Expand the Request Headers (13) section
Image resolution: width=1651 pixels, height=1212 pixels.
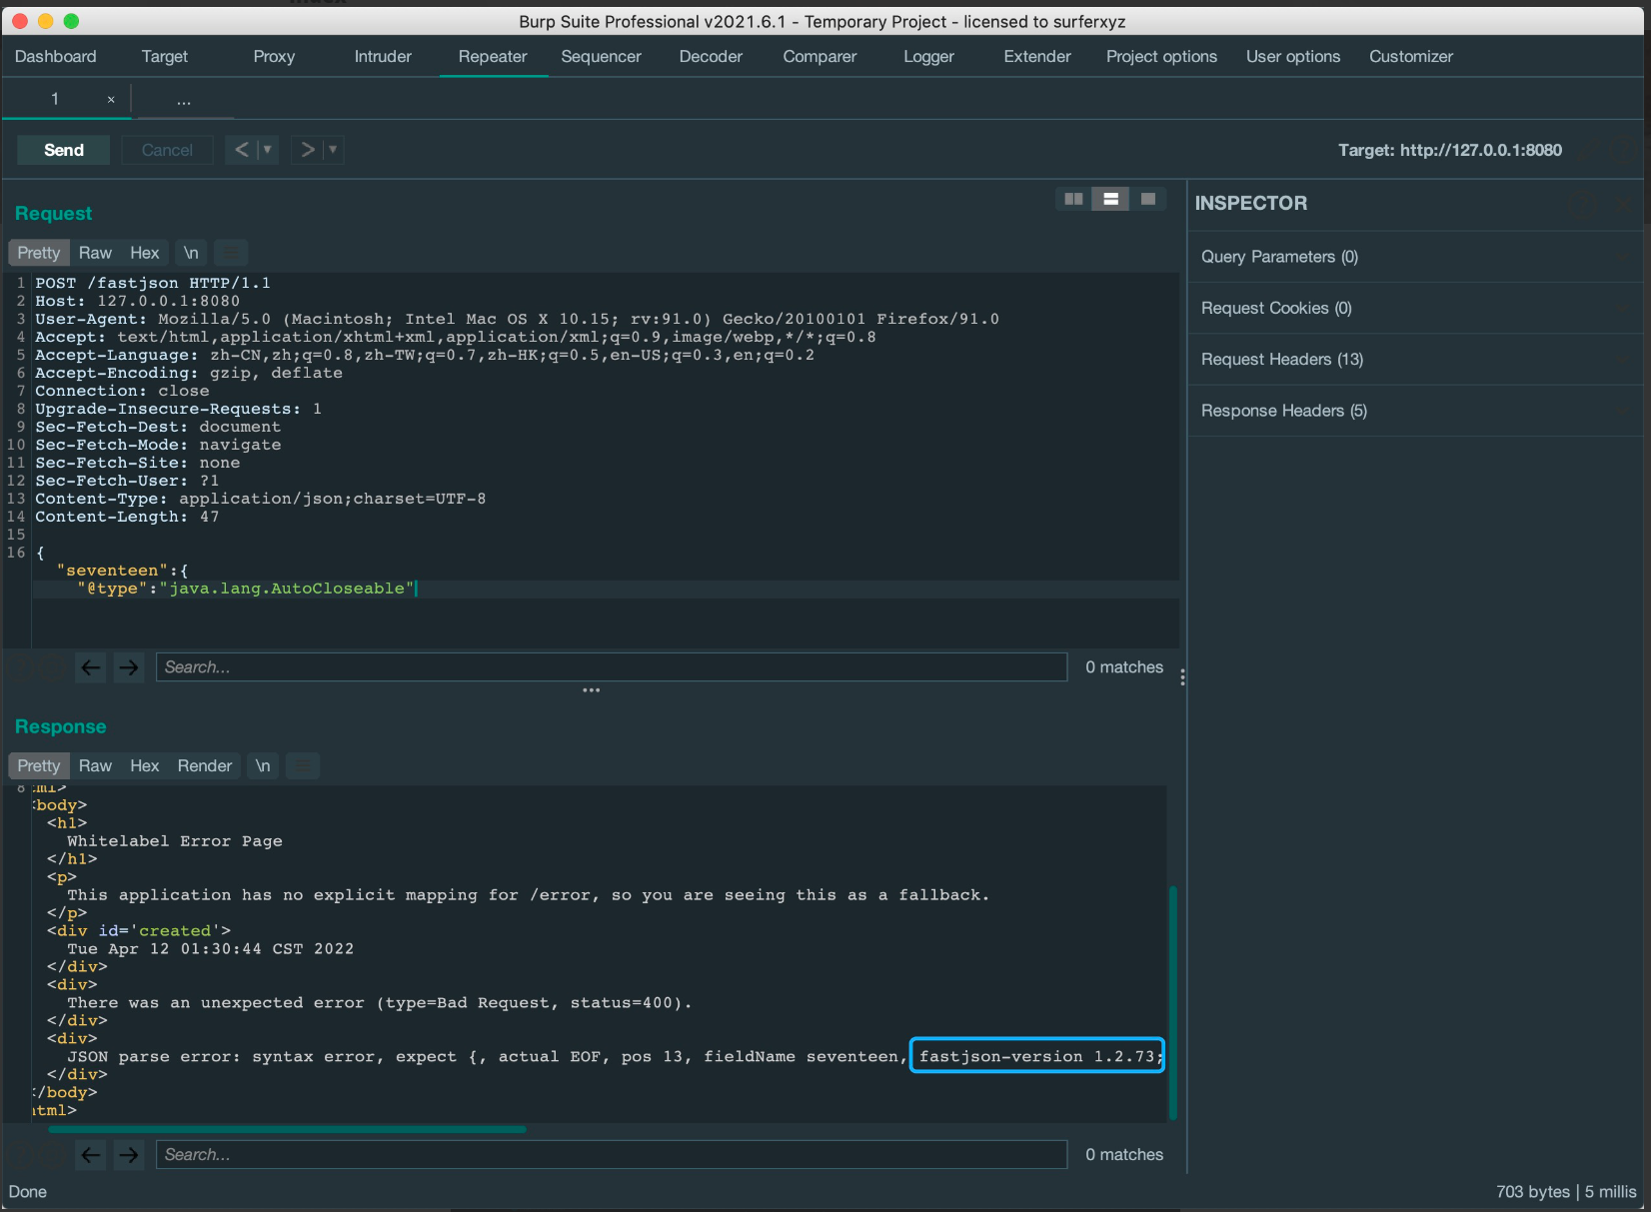tap(1281, 360)
